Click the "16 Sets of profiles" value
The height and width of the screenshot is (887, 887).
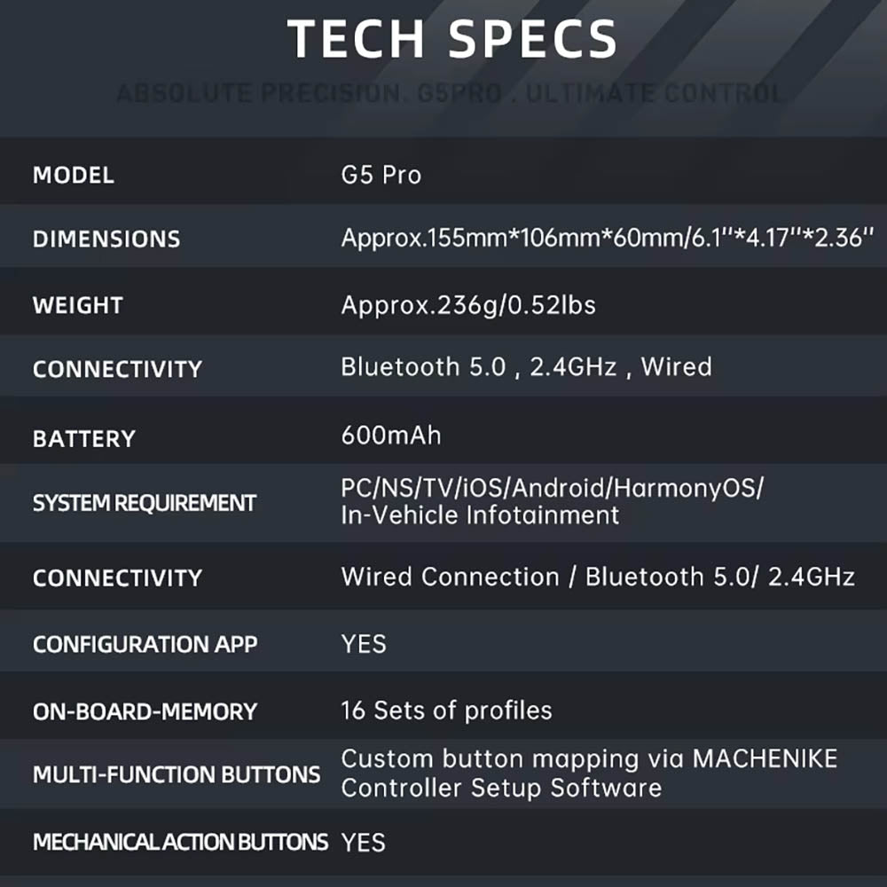point(446,710)
